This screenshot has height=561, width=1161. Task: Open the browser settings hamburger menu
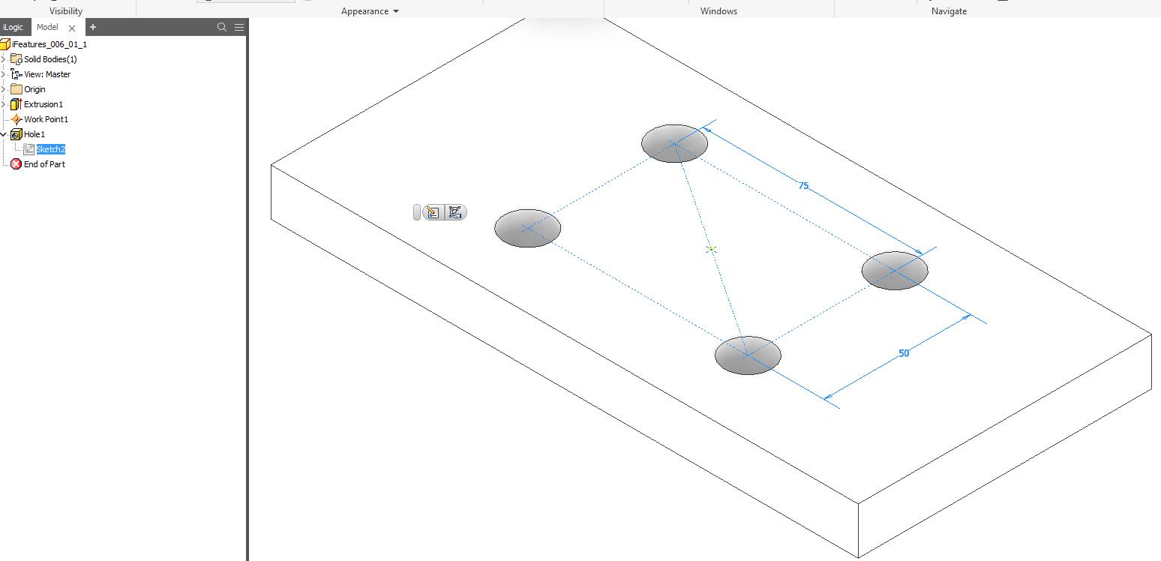pyautogui.click(x=238, y=27)
